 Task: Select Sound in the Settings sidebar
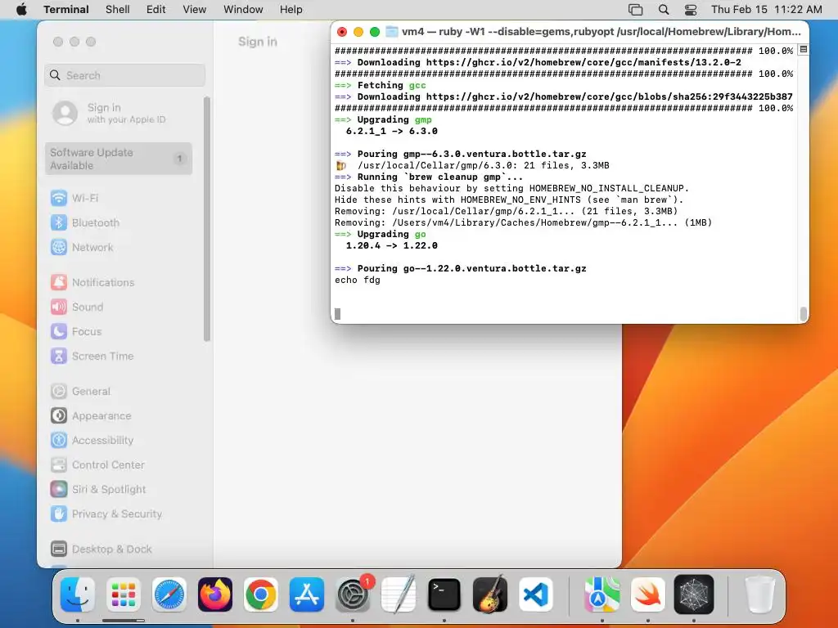click(x=119, y=307)
